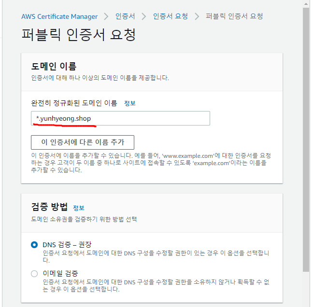
Task: Click the vertical scrollbar thumb
Action: (x=306, y=140)
